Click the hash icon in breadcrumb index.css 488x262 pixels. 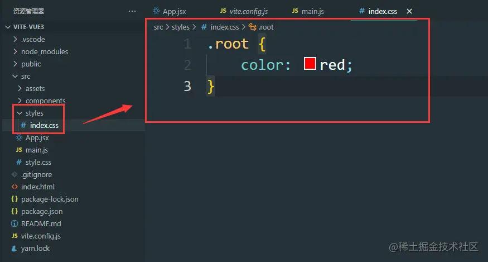tap(204, 27)
